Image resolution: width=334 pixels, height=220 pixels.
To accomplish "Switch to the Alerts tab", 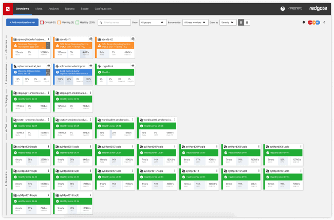I will coord(39,9).
